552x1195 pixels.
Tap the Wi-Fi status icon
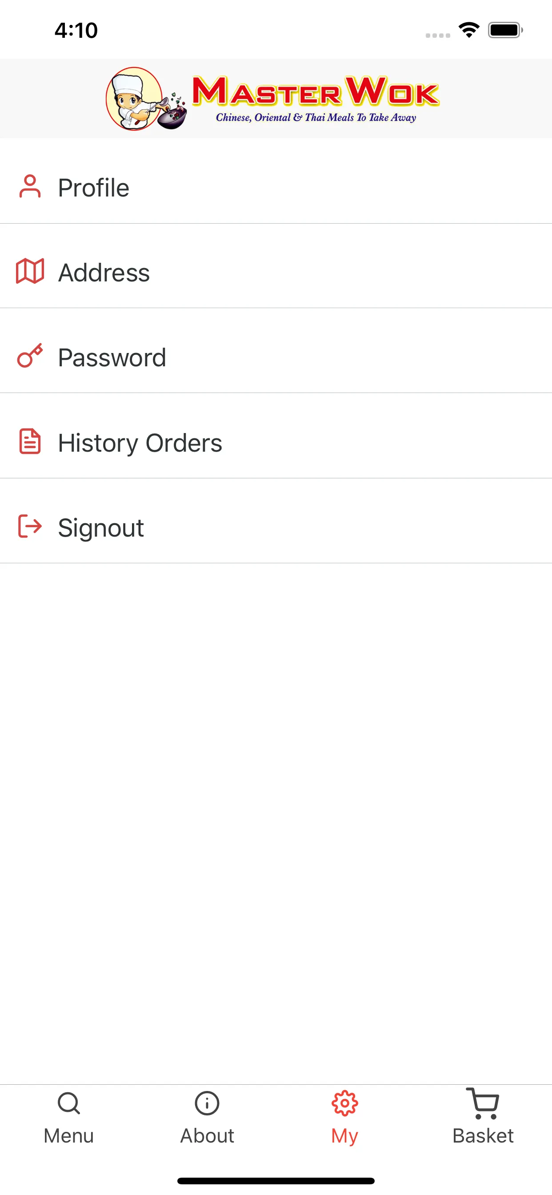click(469, 30)
